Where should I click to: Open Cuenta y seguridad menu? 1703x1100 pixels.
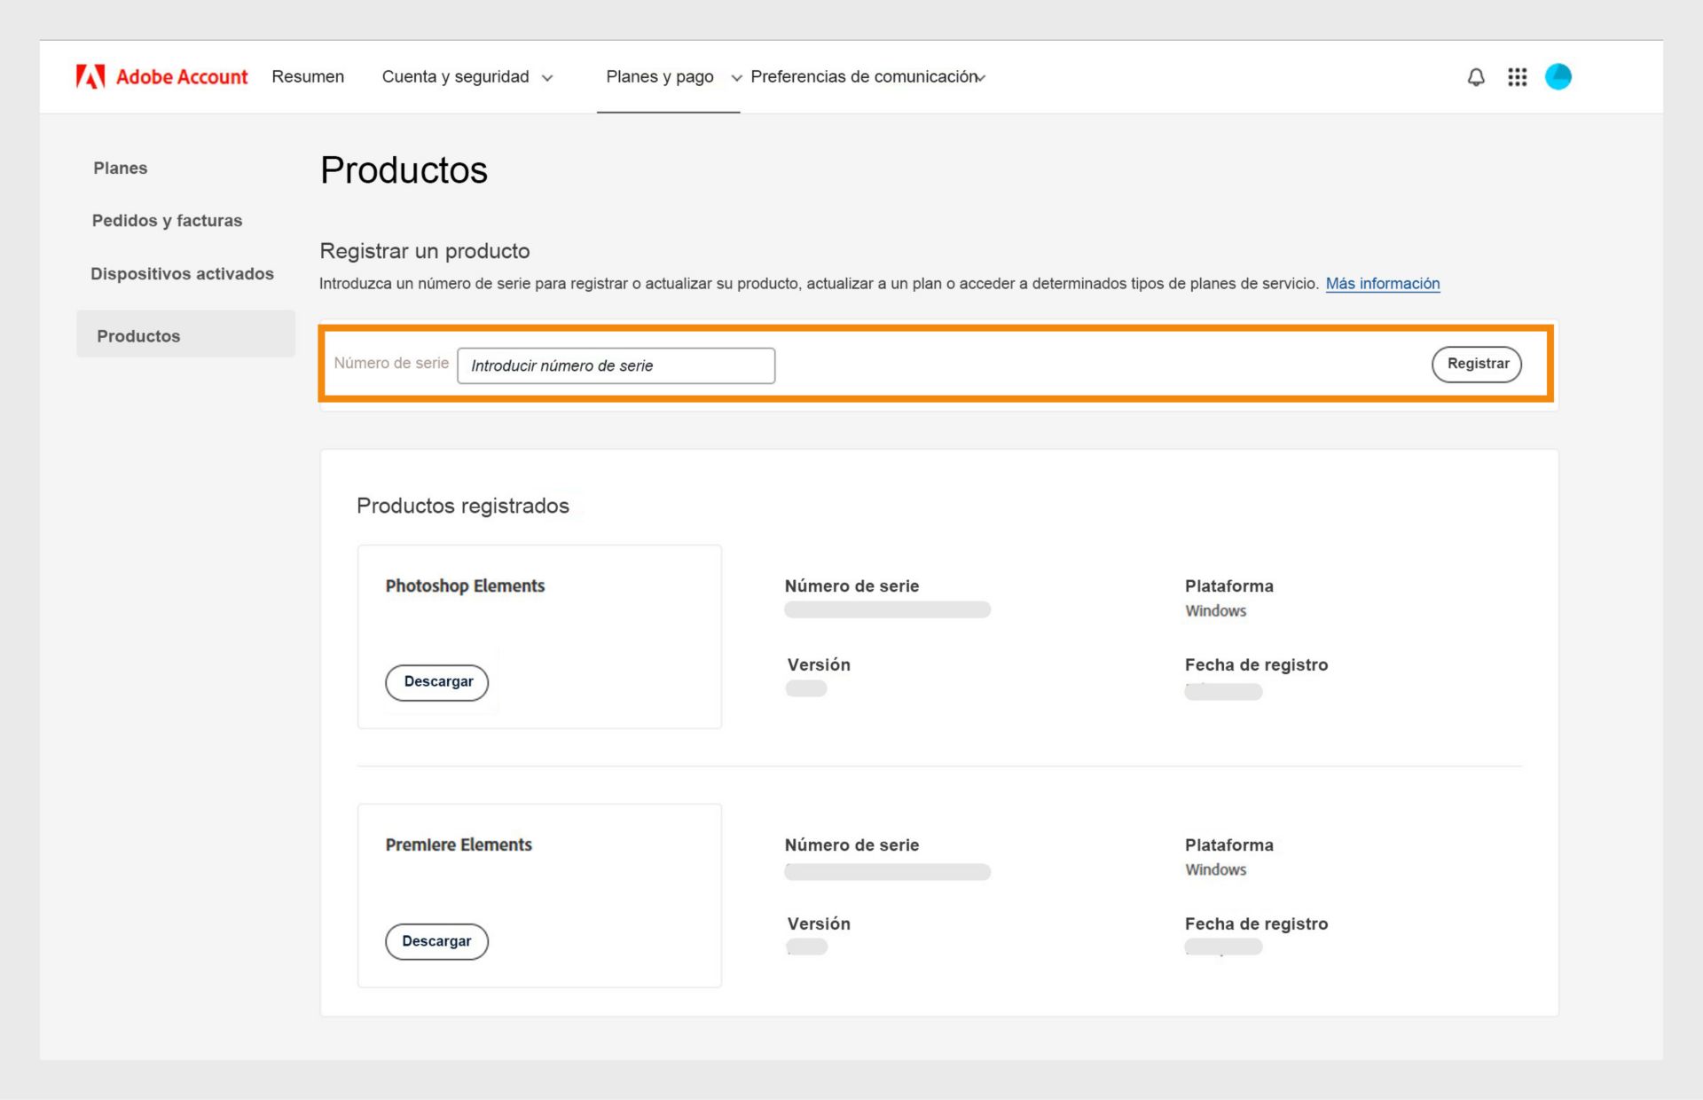click(x=455, y=76)
